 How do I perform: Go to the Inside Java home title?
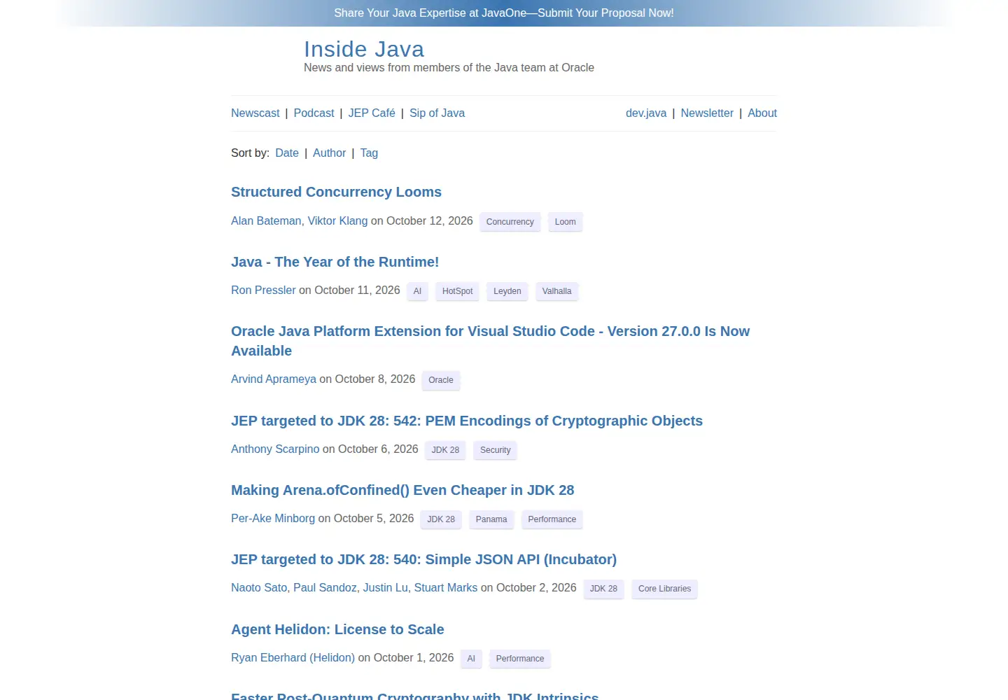(364, 49)
